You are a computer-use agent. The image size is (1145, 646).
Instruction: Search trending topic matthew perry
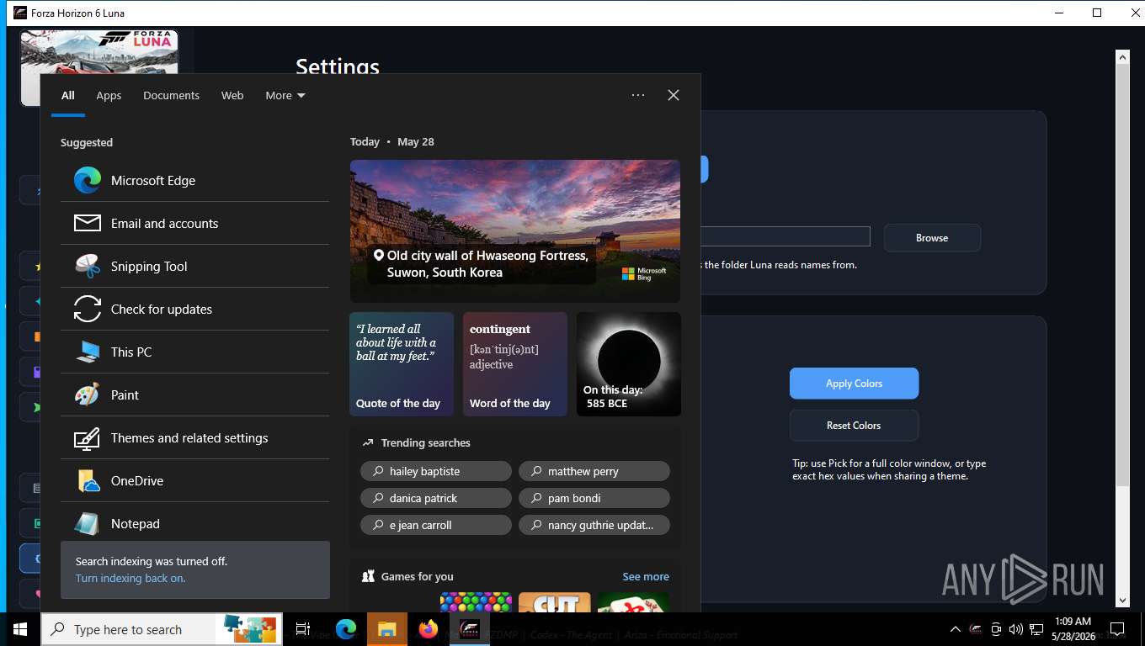594,471
